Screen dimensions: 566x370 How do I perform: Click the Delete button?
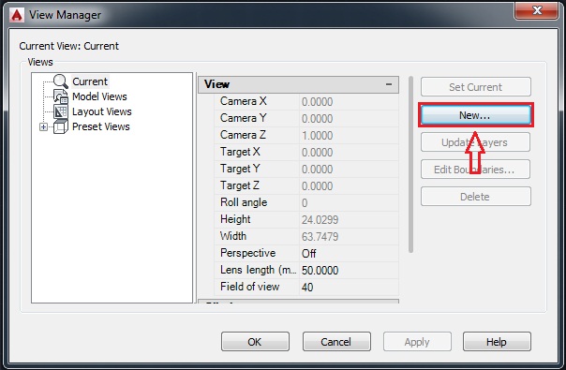pyautogui.click(x=475, y=197)
